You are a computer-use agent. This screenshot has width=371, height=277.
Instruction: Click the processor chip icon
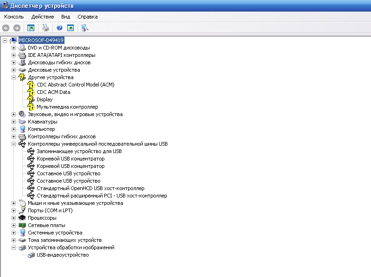[22, 218]
